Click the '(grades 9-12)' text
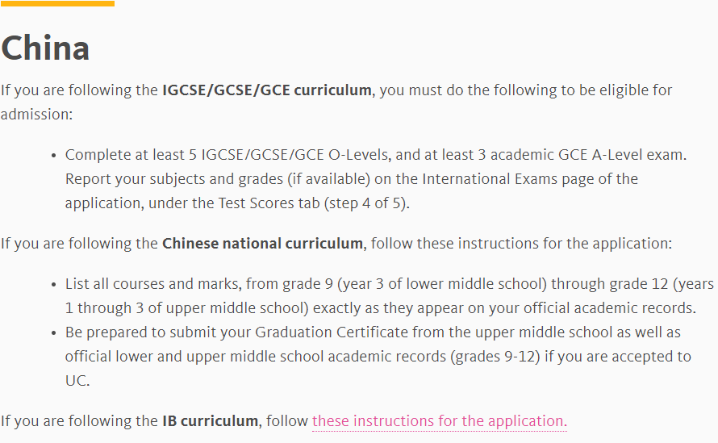Image resolution: width=718 pixels, height=443 pixels. click(x=495, y=356)
